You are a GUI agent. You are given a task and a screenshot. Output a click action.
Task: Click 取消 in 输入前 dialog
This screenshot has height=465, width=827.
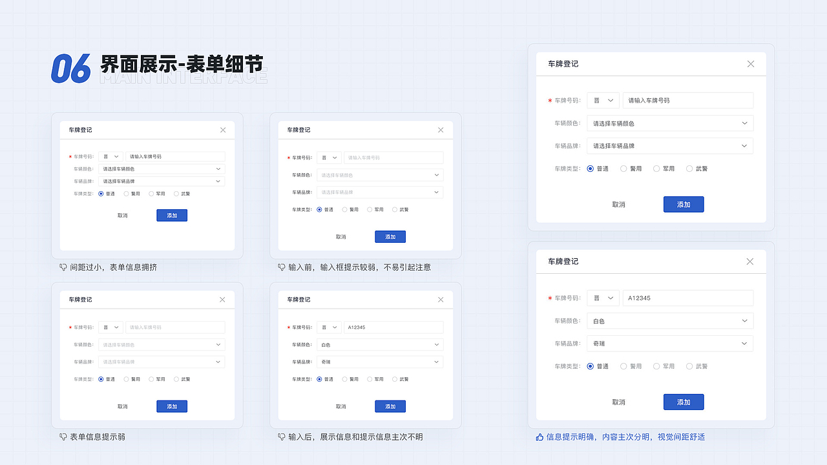click(x=341, y=236)
